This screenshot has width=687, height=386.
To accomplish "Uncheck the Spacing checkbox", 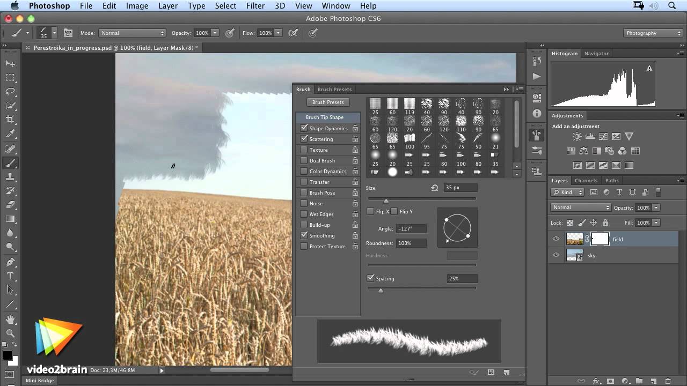I will 370,278.
